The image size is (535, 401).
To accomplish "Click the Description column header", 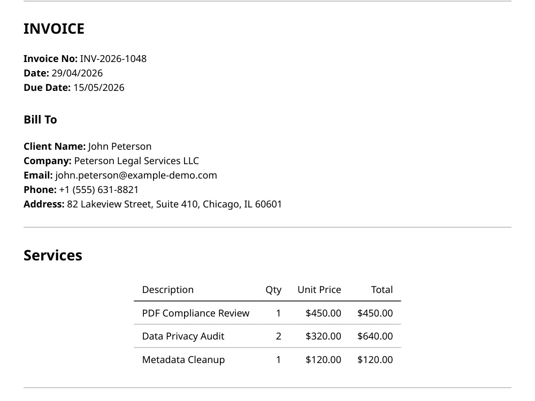I will pyautogui.click(x=168, y=290).
